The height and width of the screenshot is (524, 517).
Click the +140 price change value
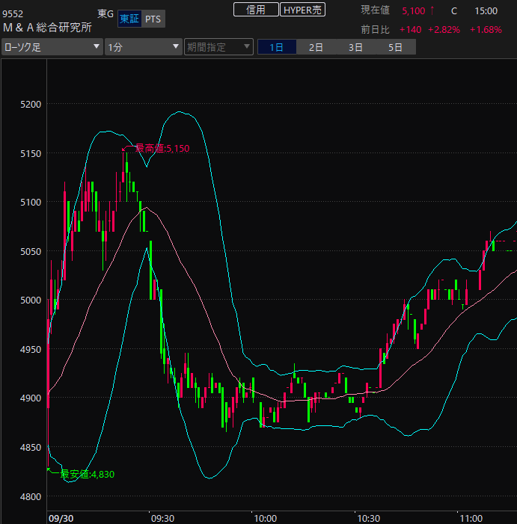[x=410, y=30]
